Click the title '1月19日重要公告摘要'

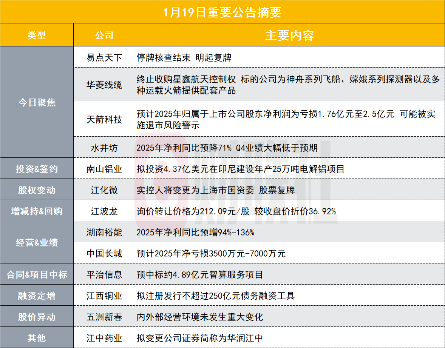pos(222,12)
